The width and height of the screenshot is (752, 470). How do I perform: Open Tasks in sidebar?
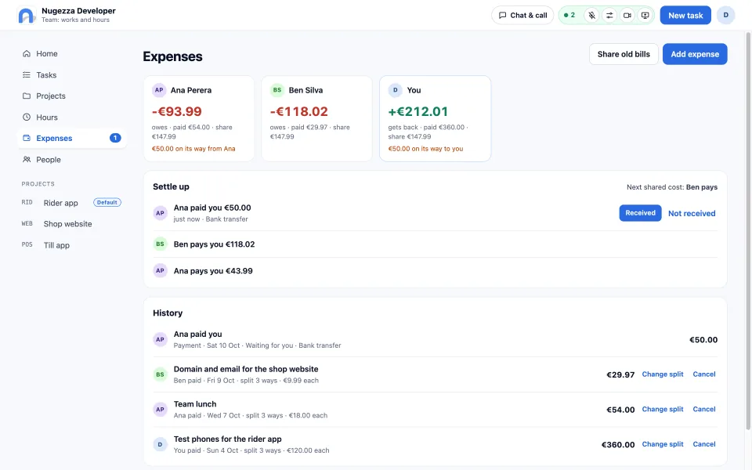[x=71, y=75]
